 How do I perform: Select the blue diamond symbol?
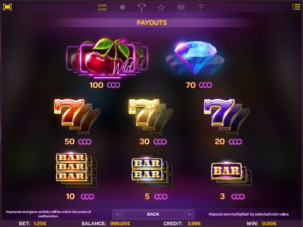195,58
